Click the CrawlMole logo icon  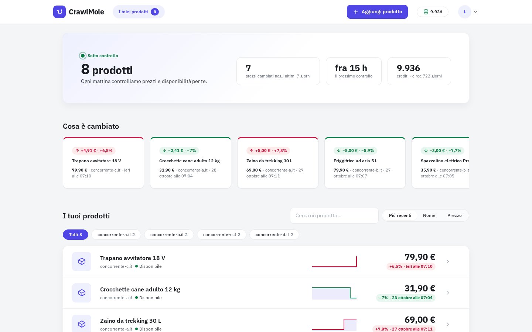click(59, 12)
